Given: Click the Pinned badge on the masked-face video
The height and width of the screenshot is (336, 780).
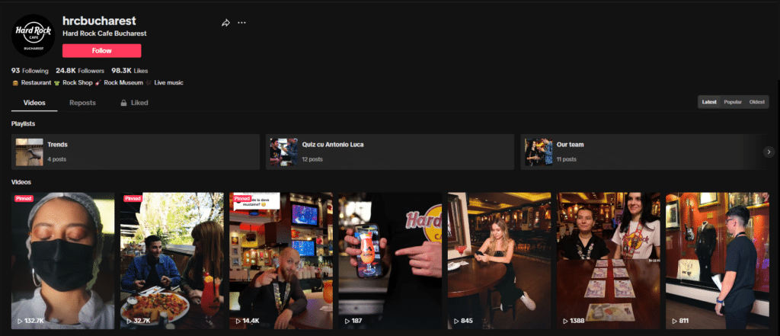Looking at the screenshot, I should [24, 198].
